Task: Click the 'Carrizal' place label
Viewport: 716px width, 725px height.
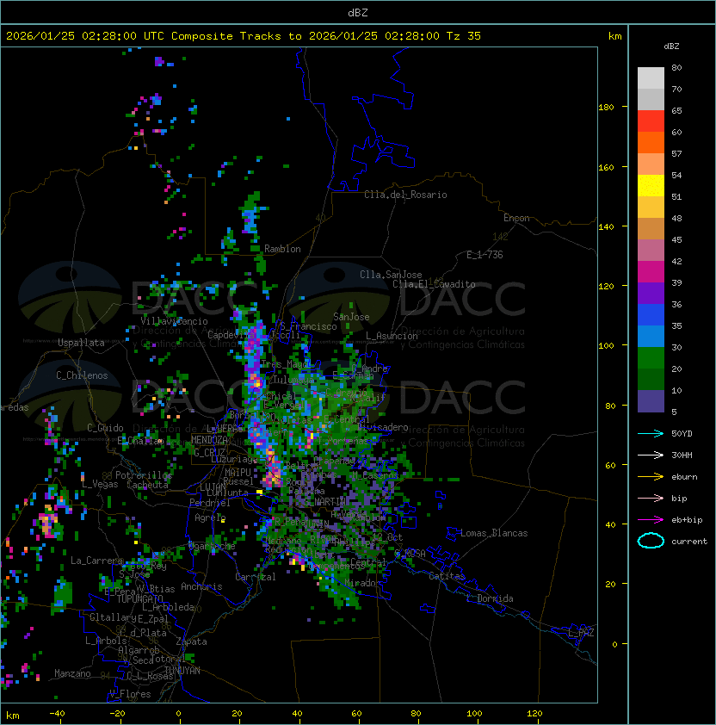Action: pos(256,577)
